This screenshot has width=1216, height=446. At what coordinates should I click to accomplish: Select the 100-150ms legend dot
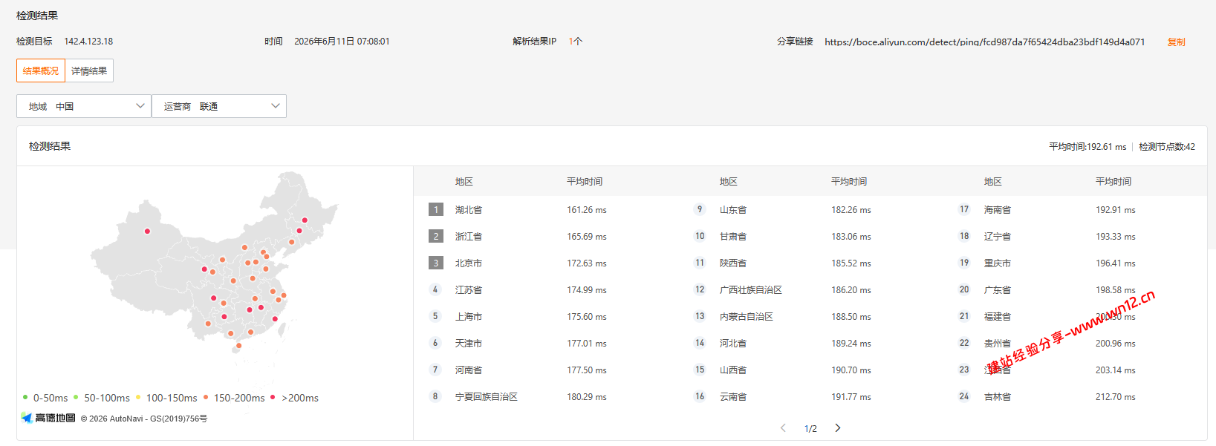138,397
